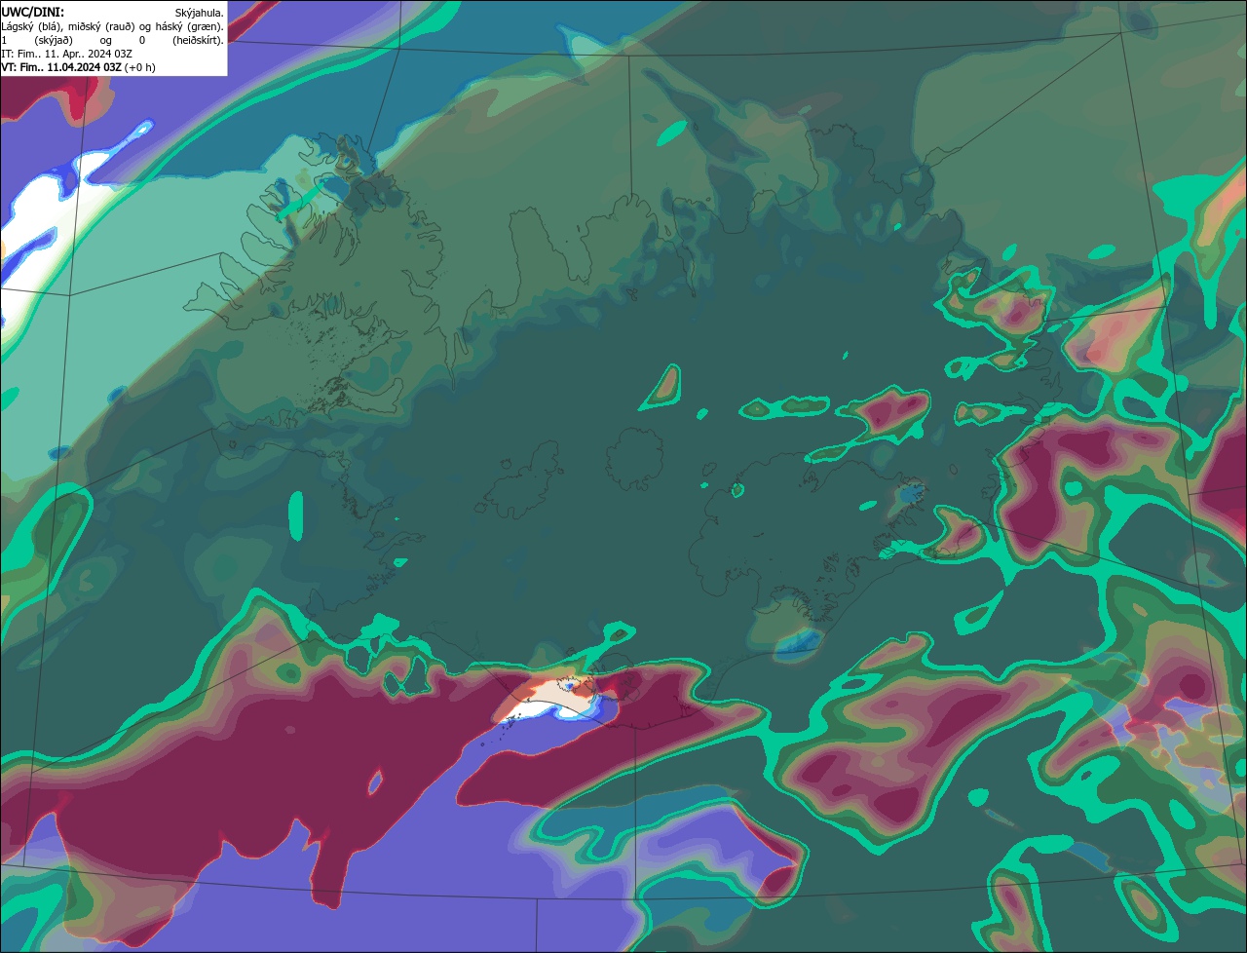Click the bold 'UWC/DINI:' legend title
Viewport: 1247px width, 953px height.
coord(33,12)
